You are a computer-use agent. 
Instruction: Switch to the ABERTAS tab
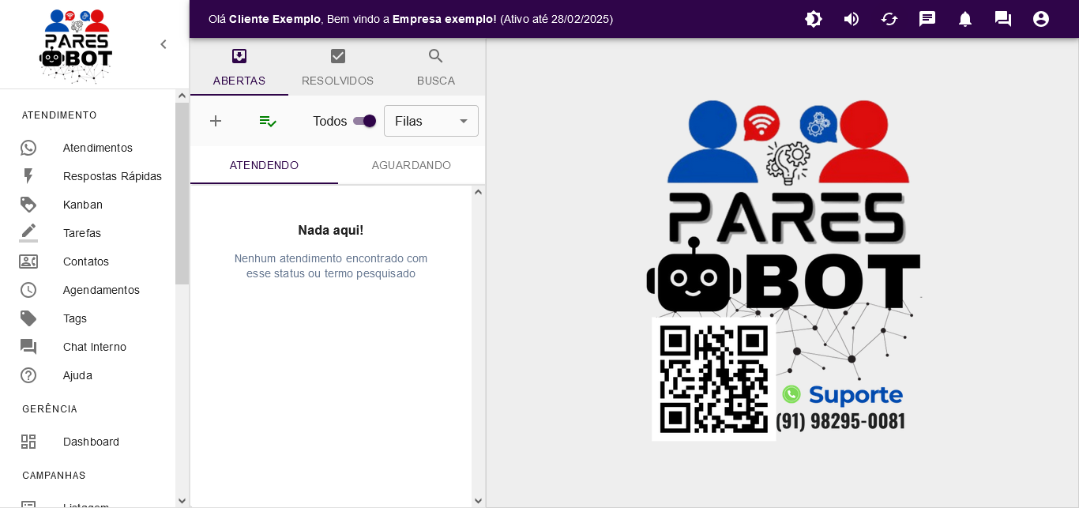click(239, 67)
